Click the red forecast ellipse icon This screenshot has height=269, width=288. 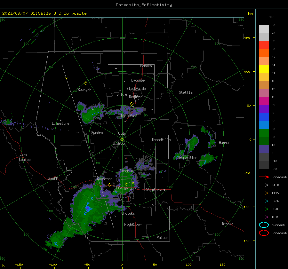click(264, 233)
